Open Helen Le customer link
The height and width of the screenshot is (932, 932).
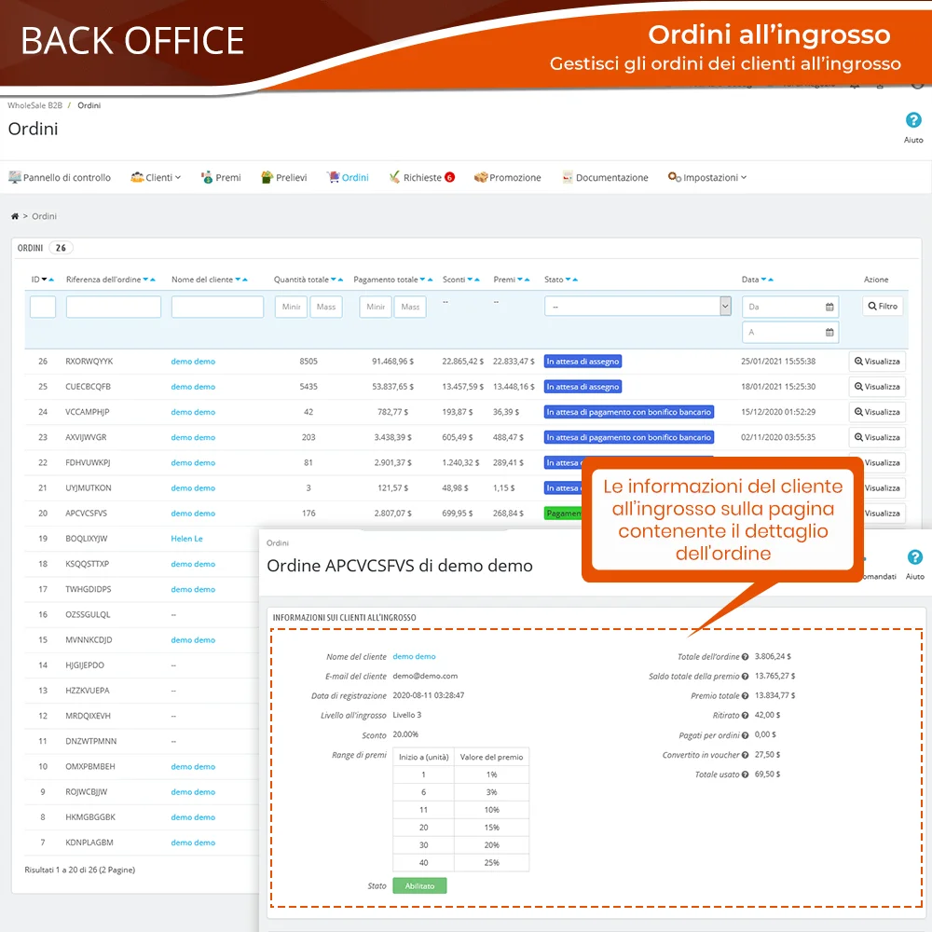[186, 539]
